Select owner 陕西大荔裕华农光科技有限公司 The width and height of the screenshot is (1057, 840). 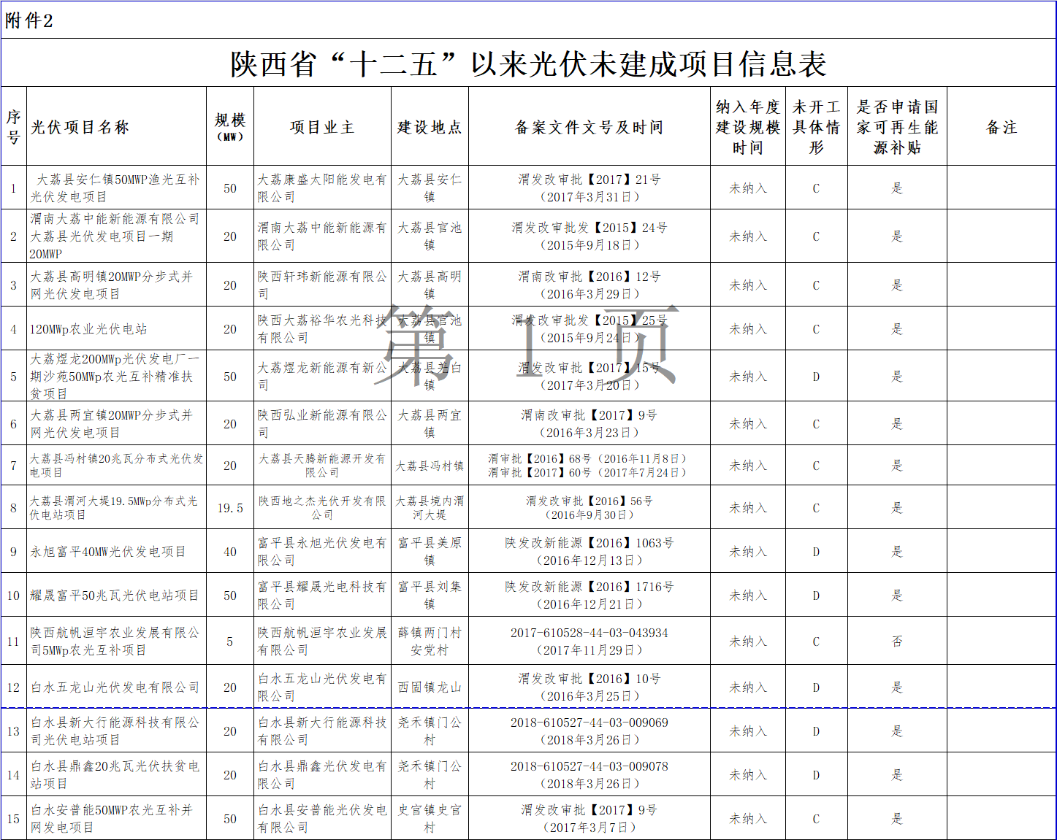[322, 328]
